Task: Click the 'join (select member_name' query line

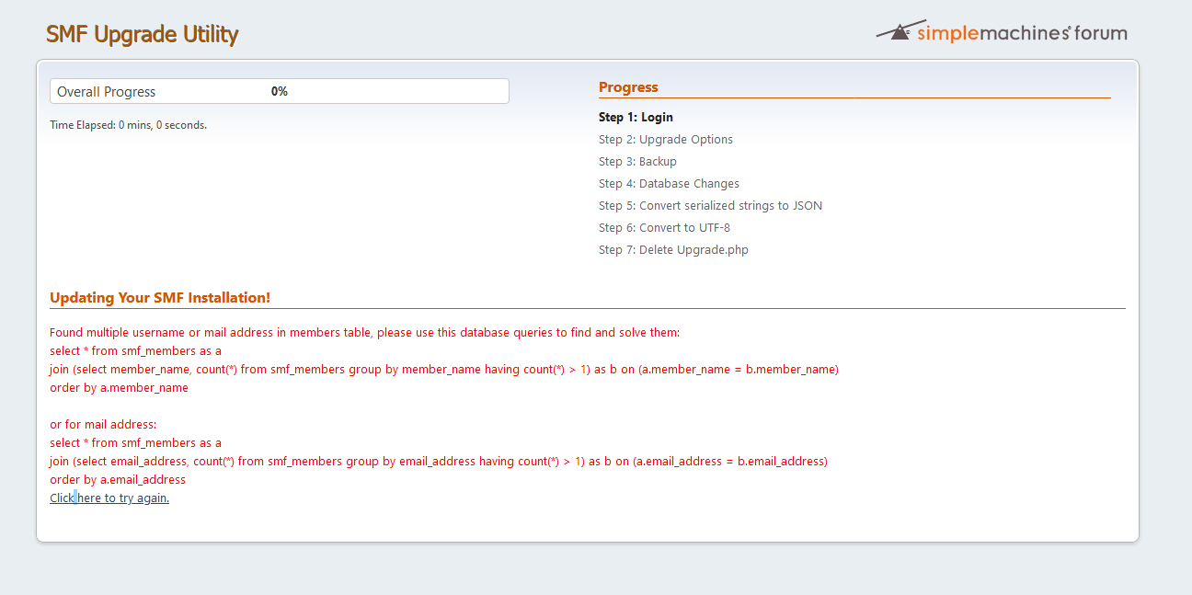Action: 444,369
